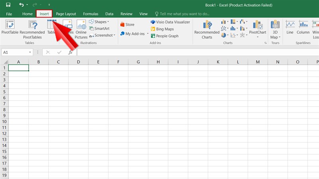Select row header 18

coord(4,169)
